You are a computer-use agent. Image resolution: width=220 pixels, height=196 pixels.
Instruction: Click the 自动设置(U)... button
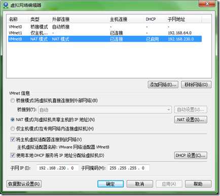coord(191,110)
